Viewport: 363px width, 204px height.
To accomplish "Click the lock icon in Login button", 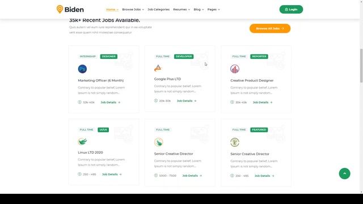I will (286, 10).
